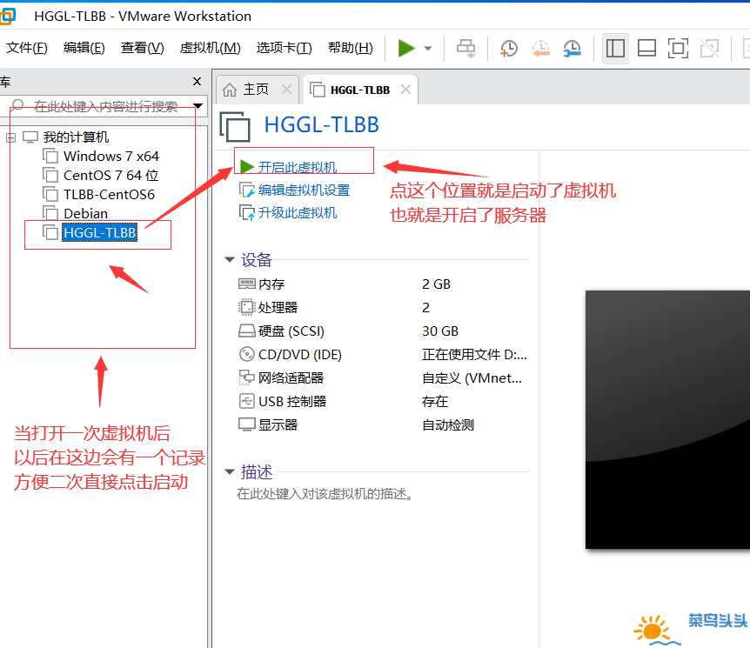Enter full screen mode icon

coord(678,49)
